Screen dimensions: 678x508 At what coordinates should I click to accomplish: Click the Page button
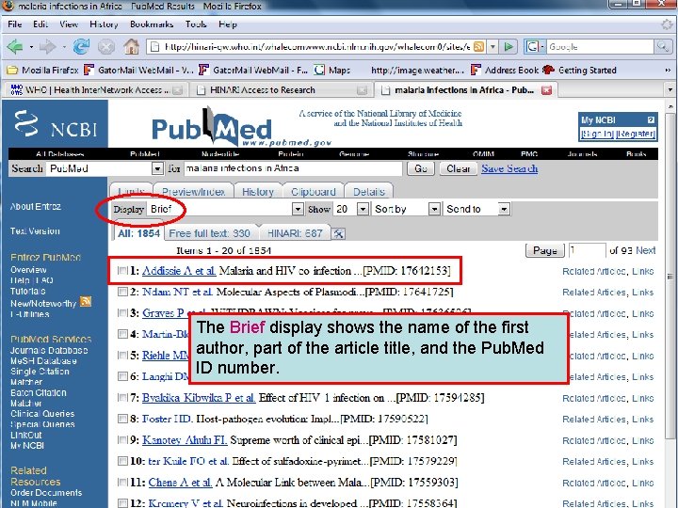[x=545, y=250]
